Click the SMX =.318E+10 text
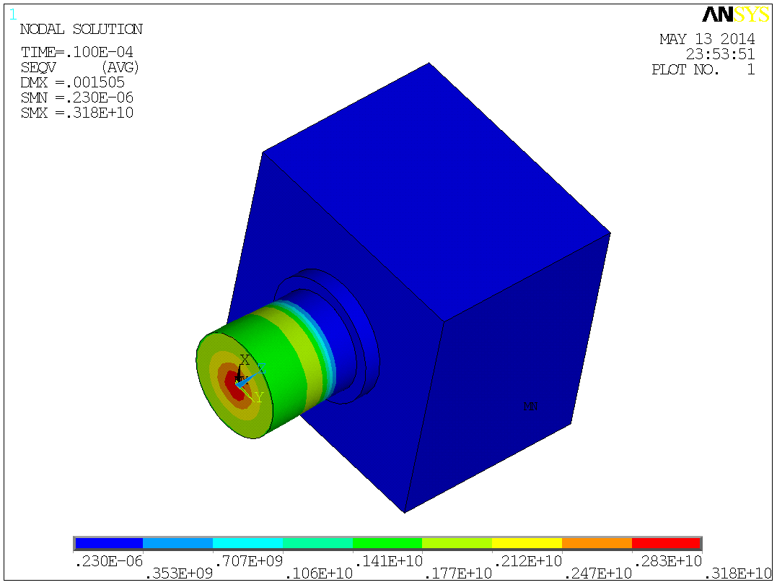 [x=76, y=113]
